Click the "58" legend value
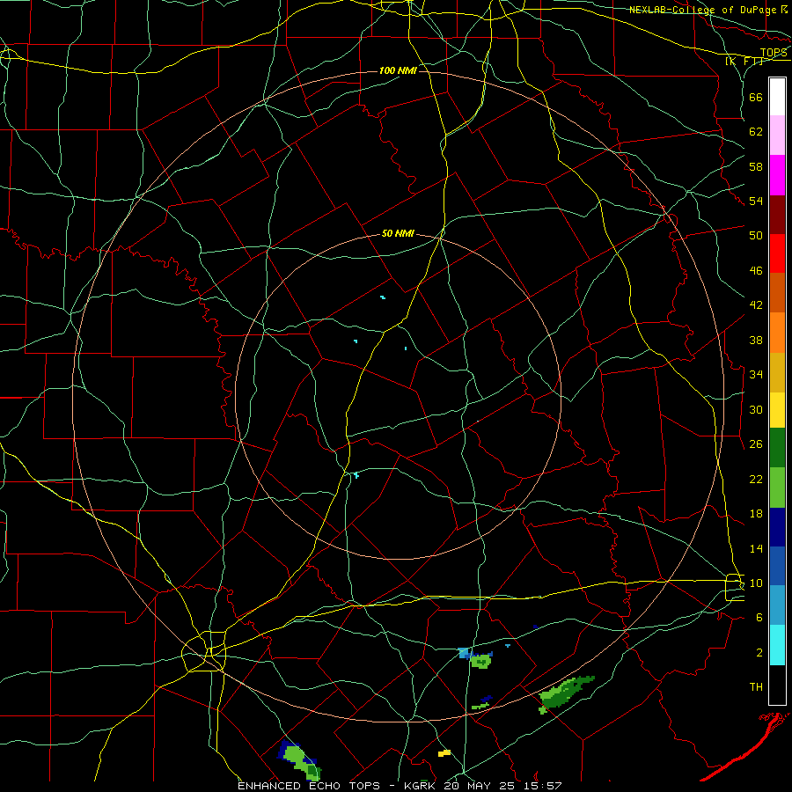 [756, 166]
